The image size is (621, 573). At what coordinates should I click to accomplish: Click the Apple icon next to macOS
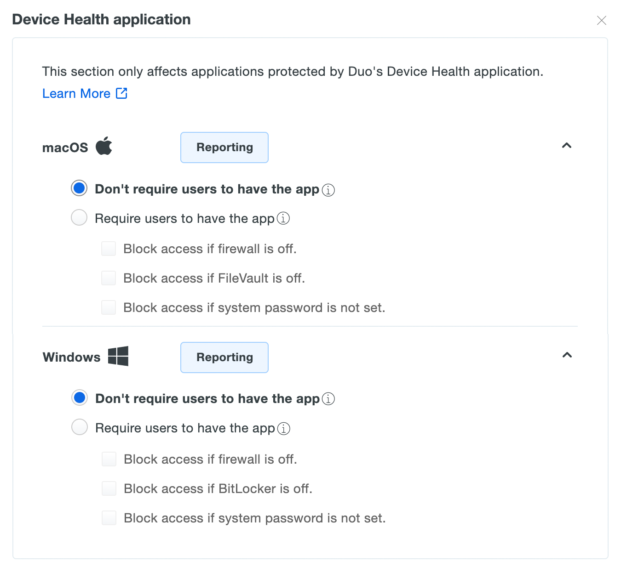pos(104,146)
